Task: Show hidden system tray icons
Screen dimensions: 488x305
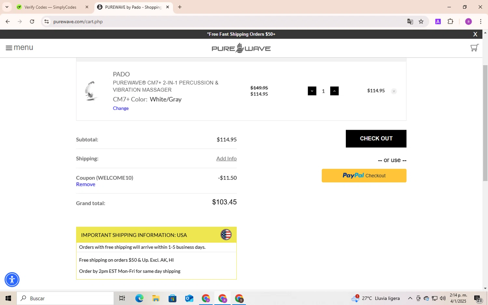Action: click(410, 298)
